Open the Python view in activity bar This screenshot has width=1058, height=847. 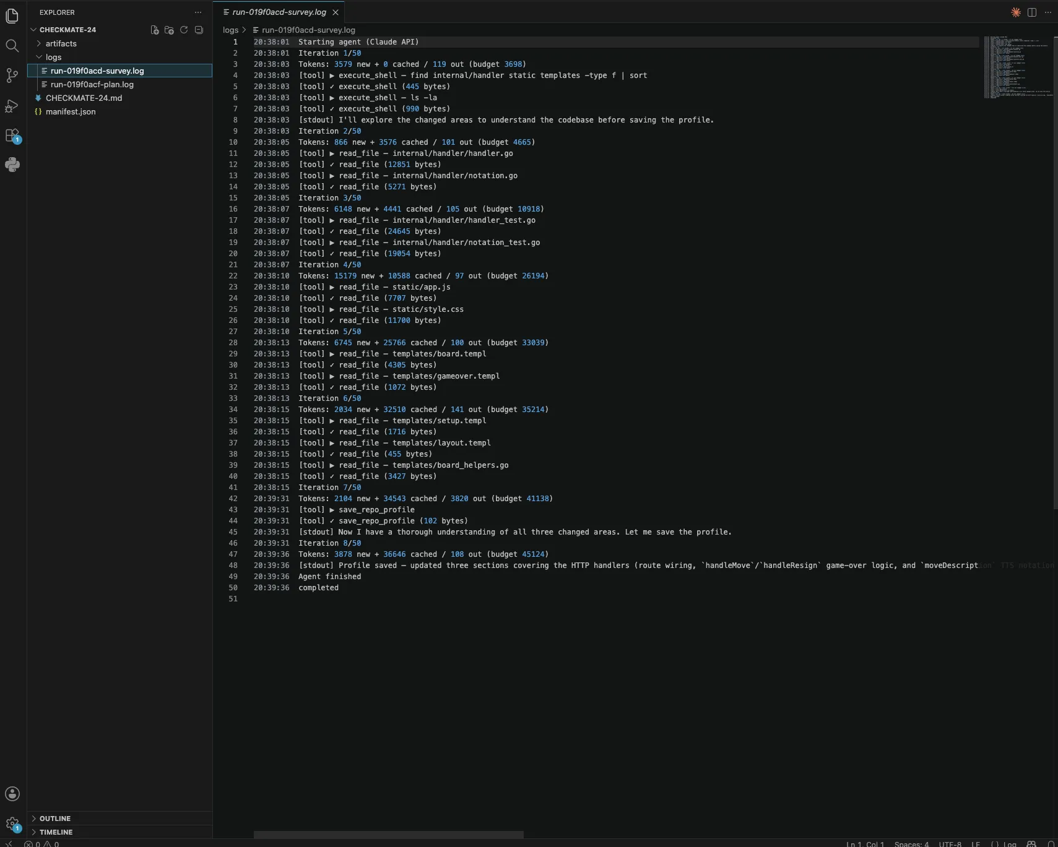[x=12, y=165]
